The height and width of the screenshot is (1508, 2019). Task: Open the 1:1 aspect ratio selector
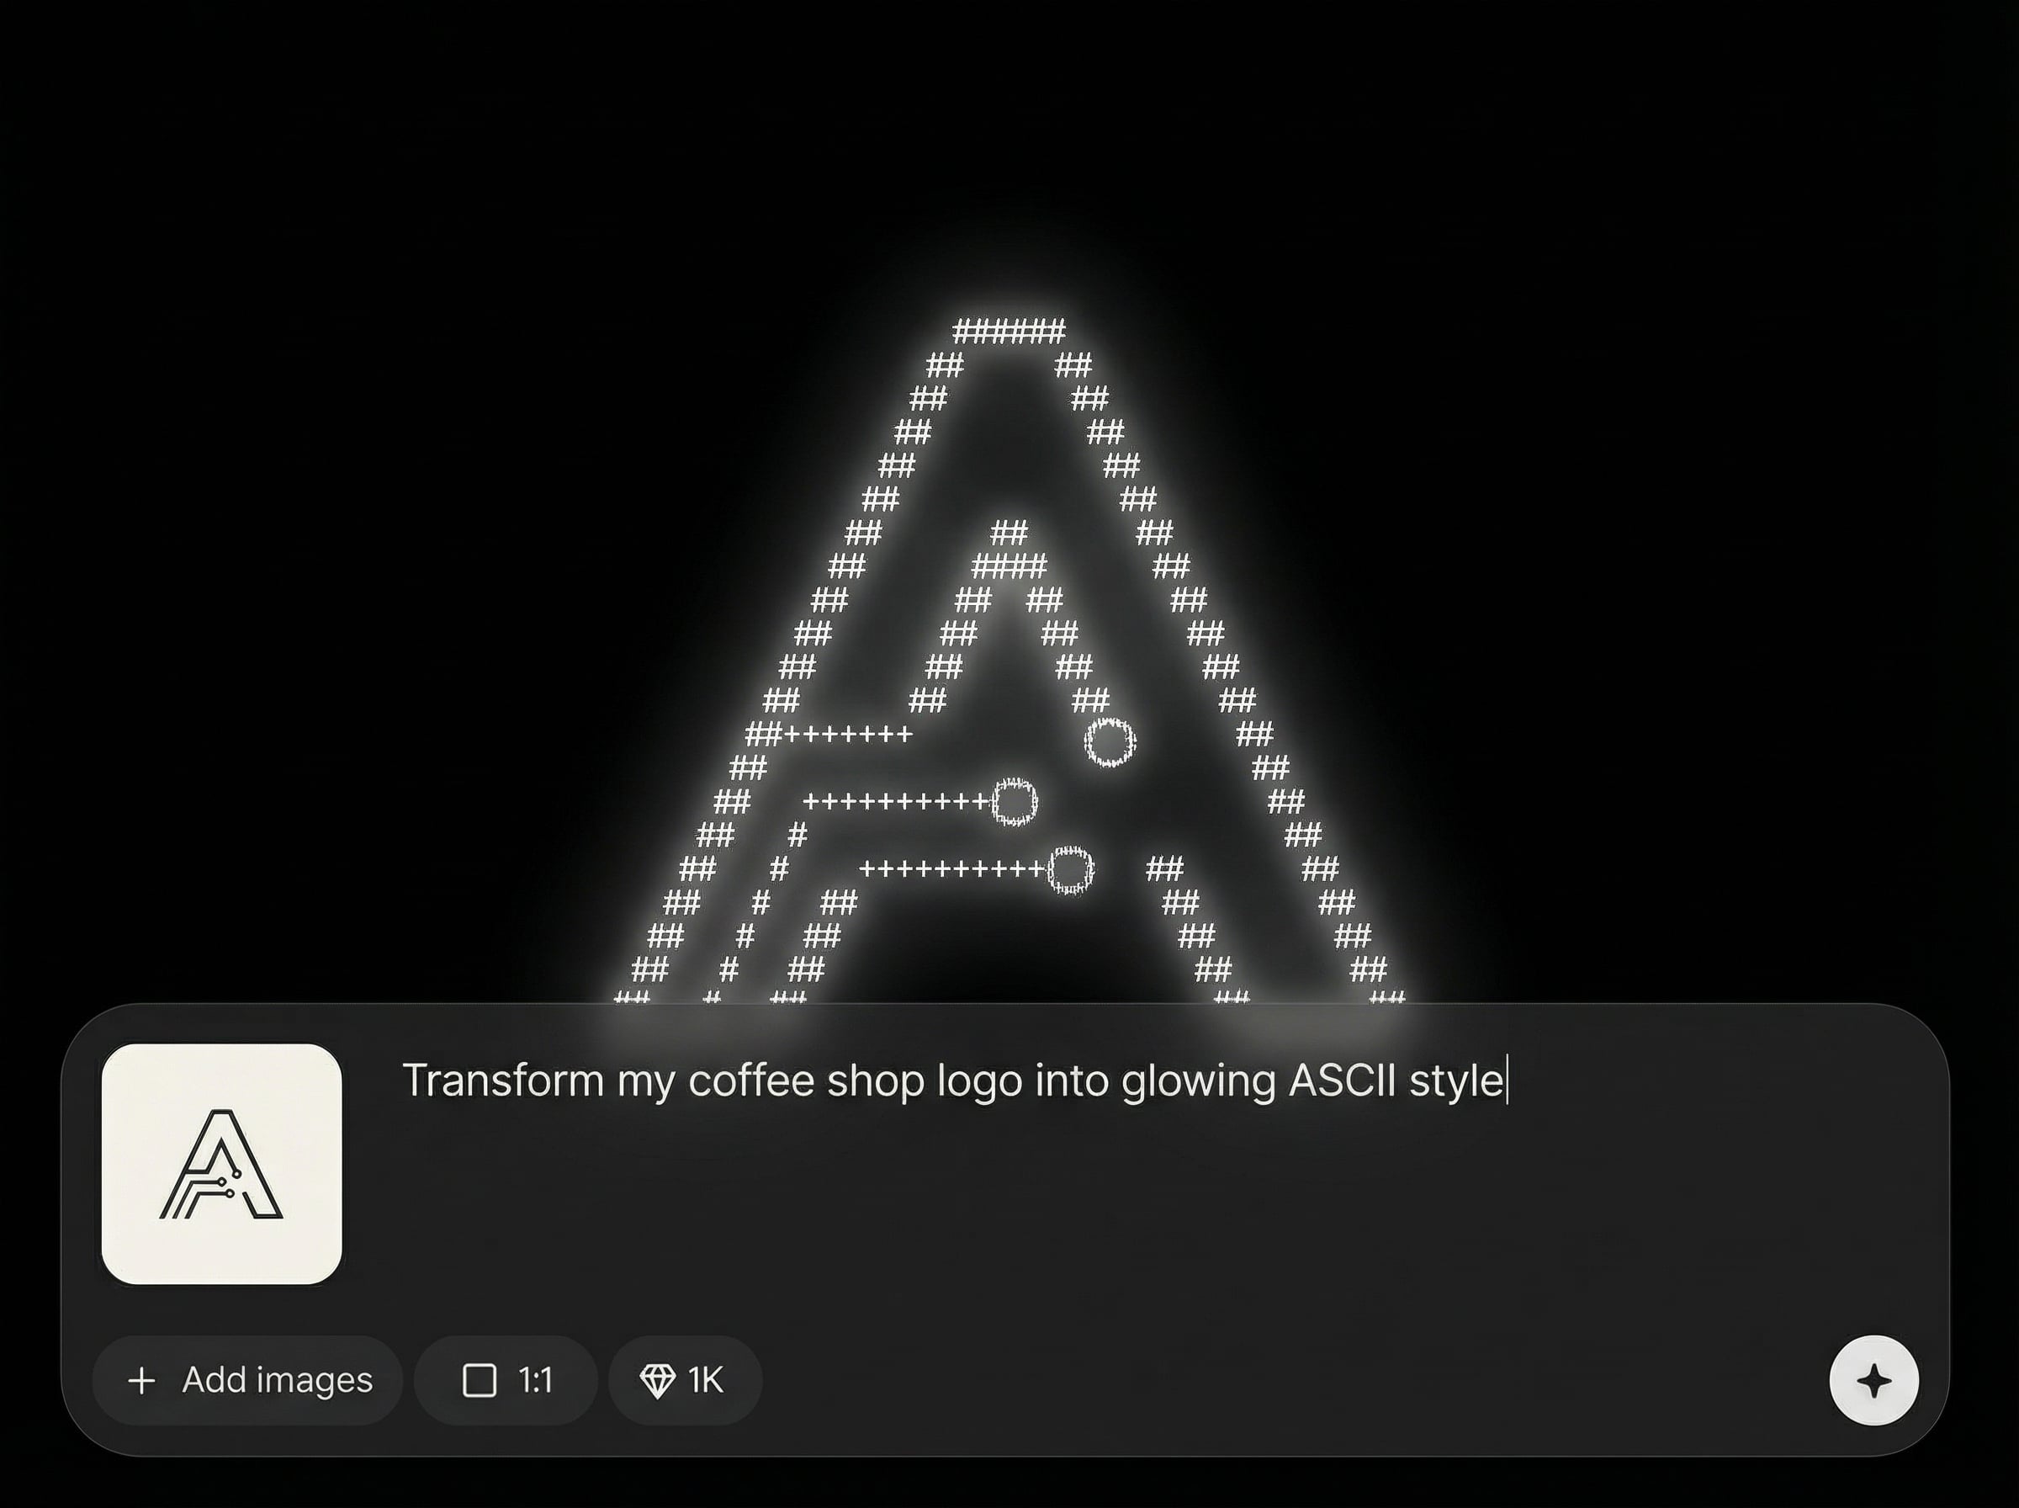(x=506, y=1380)
